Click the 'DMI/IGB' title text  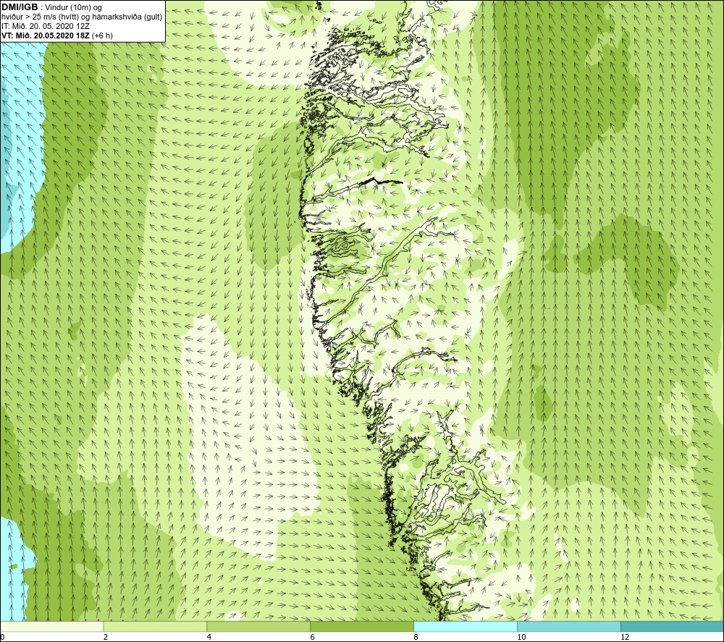coord(20,7)
